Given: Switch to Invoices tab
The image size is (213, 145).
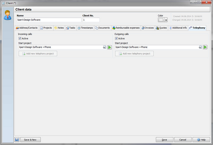Looking at the screenshot, I should coord(148,28).
